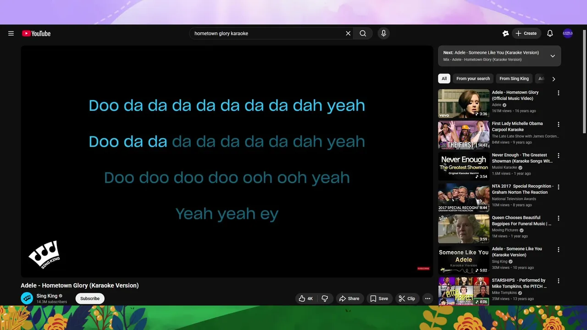Expand the Next mix playlist panel
587x330 pixels.
click(x=553, y=56)
